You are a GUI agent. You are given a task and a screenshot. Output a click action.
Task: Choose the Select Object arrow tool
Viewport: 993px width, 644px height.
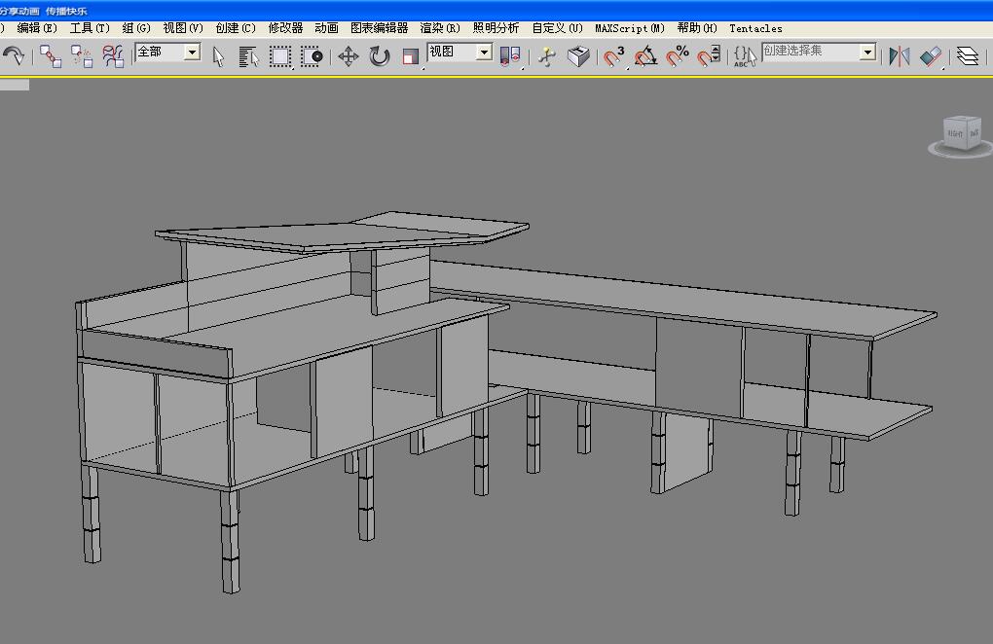(x=219, y=56)
